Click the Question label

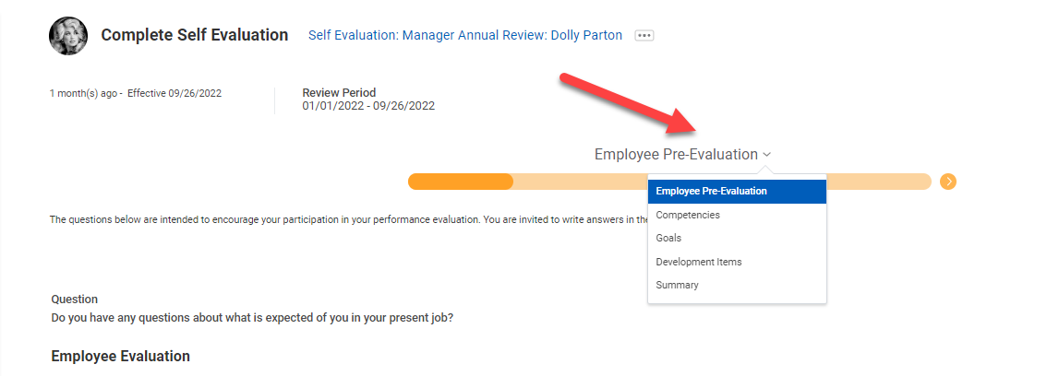click(x=74, y=300)
